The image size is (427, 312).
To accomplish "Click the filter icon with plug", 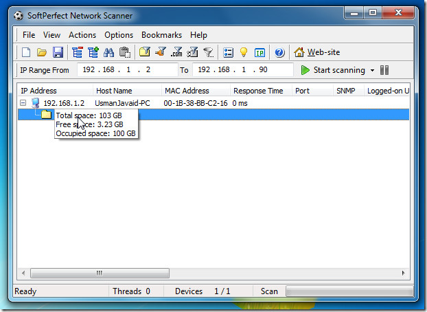I will tap(161, 52).
